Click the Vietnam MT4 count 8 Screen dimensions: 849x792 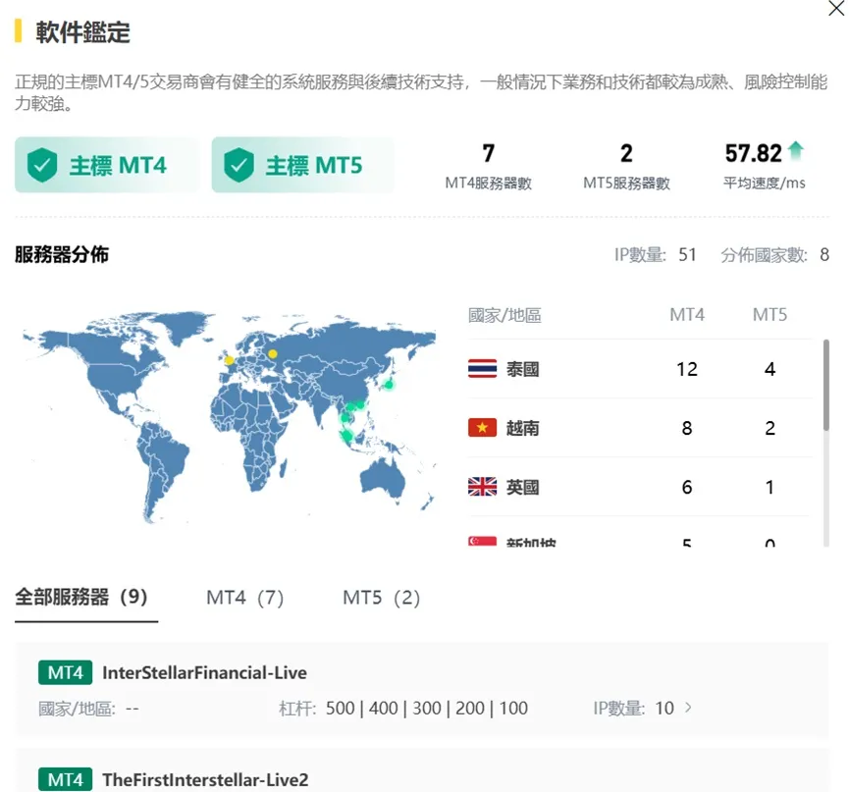(687, 428)
